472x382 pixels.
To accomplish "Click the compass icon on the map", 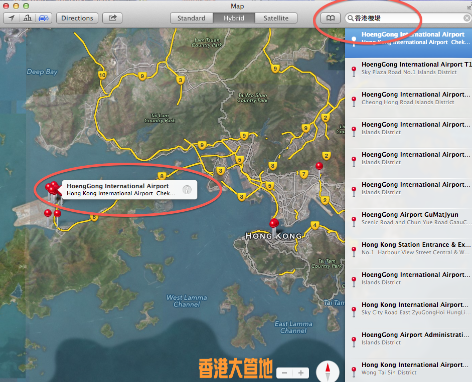I will coord(328,372).
